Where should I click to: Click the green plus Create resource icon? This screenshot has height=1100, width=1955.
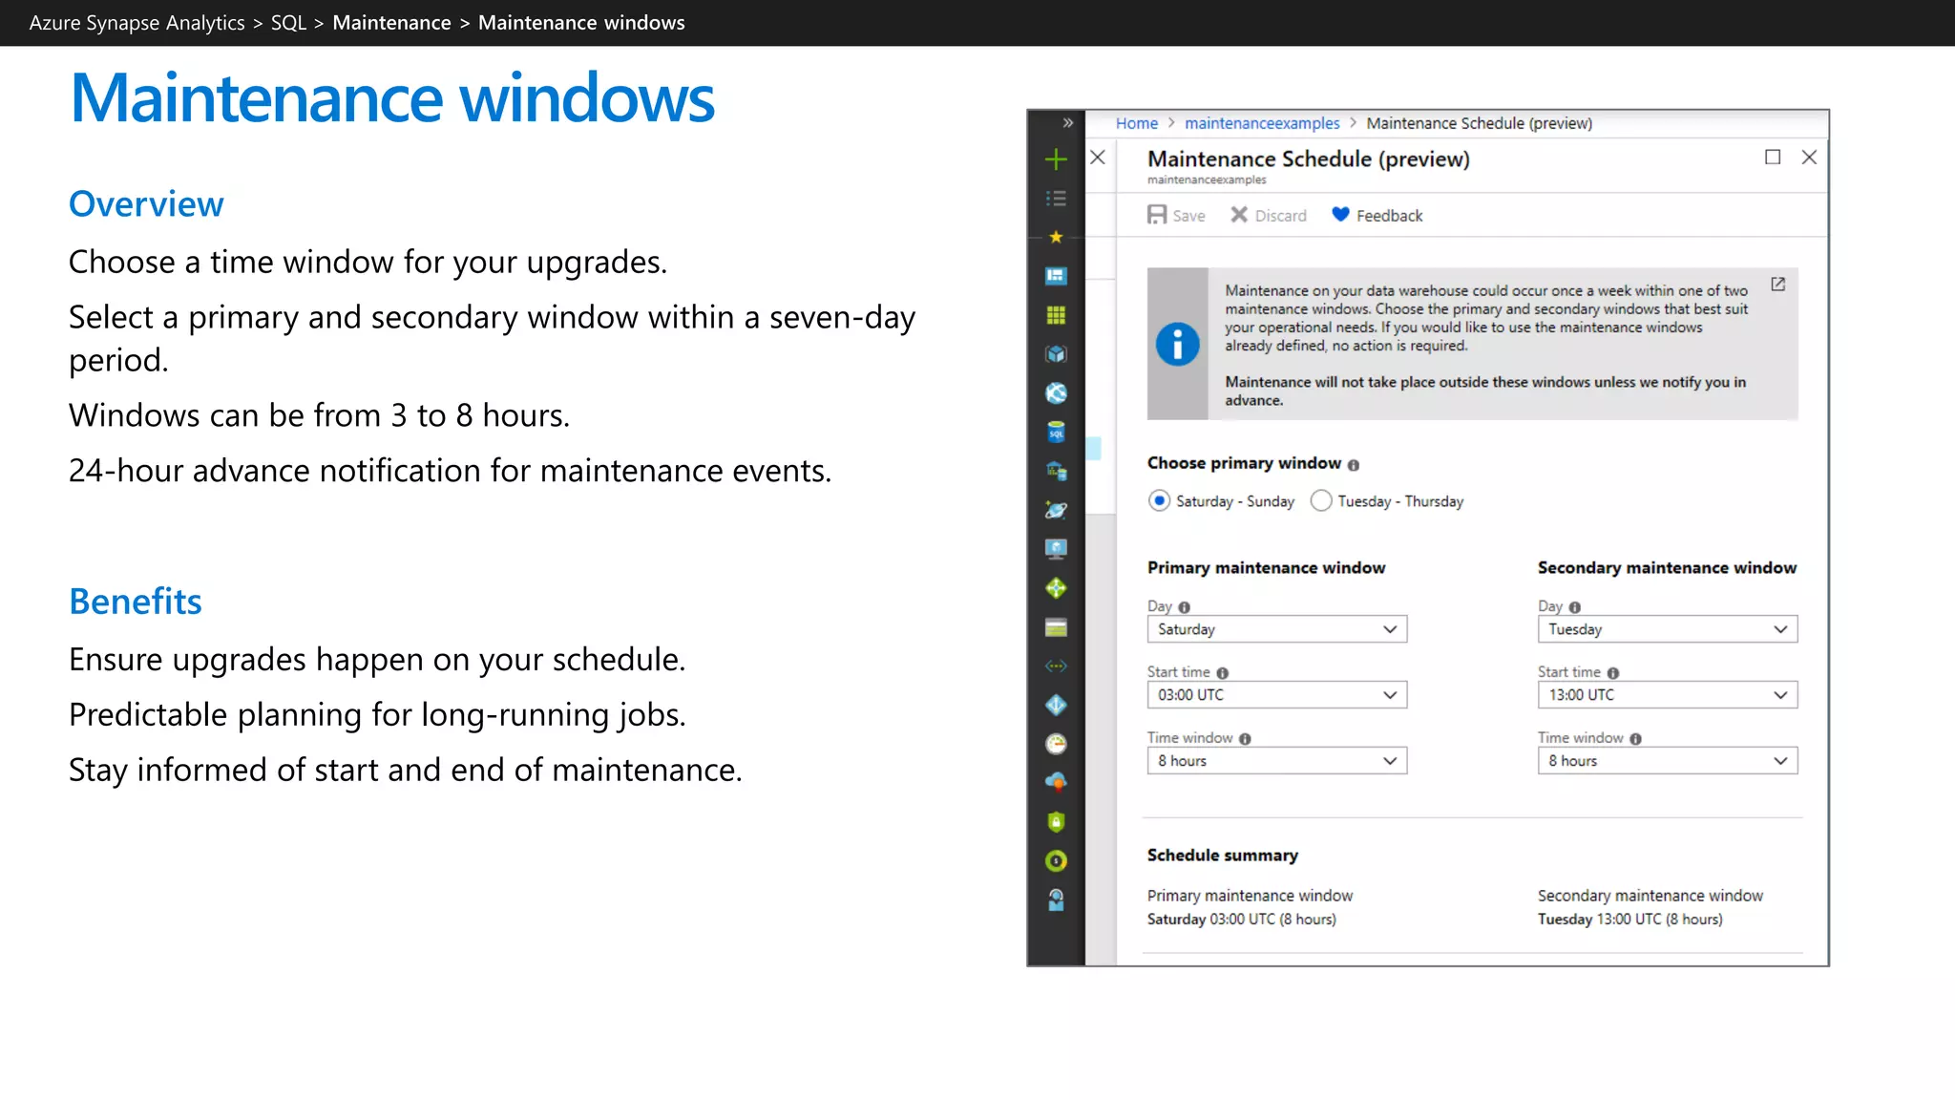pyautogui.click(x=1056, y=159)
